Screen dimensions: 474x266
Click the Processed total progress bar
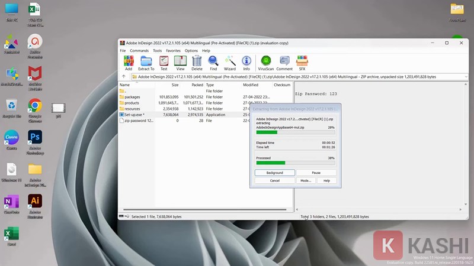point(295,163)
